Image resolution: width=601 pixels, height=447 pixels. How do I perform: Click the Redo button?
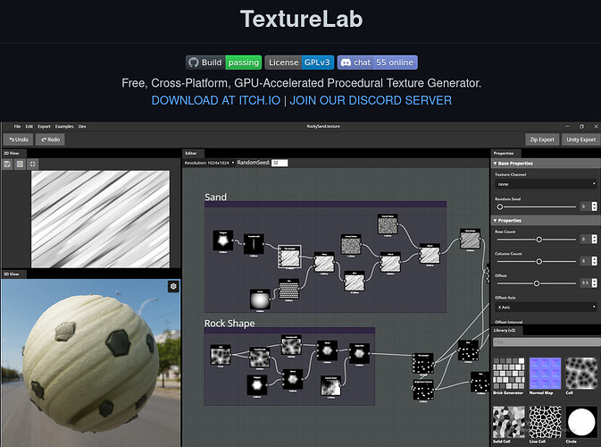pos(50,139)
